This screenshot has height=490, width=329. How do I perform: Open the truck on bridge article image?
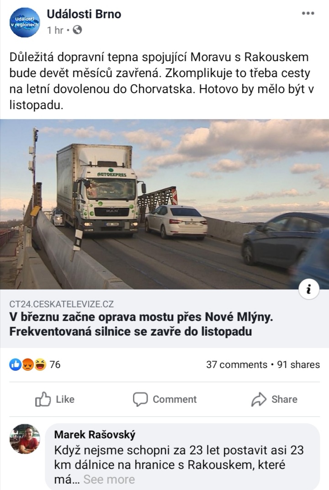coord(164,204)
